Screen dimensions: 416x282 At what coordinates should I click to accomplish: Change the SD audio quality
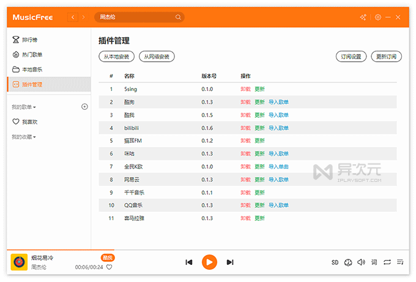(335, 262)
